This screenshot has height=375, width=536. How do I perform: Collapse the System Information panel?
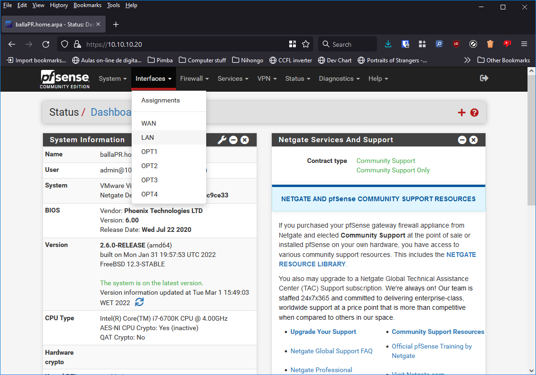click(x=233, y=140)
